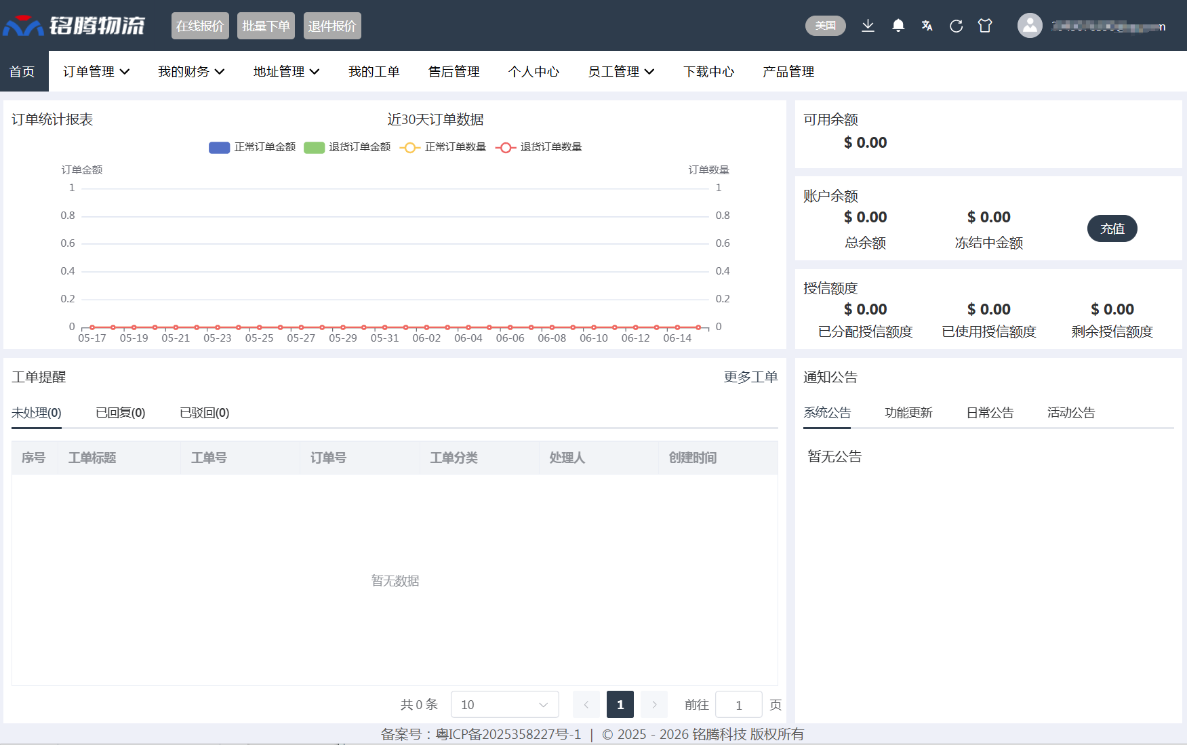Toggle 退货订单数量 legend series
The height and width of the screenshot is (745, 1187).
(538, 147)
